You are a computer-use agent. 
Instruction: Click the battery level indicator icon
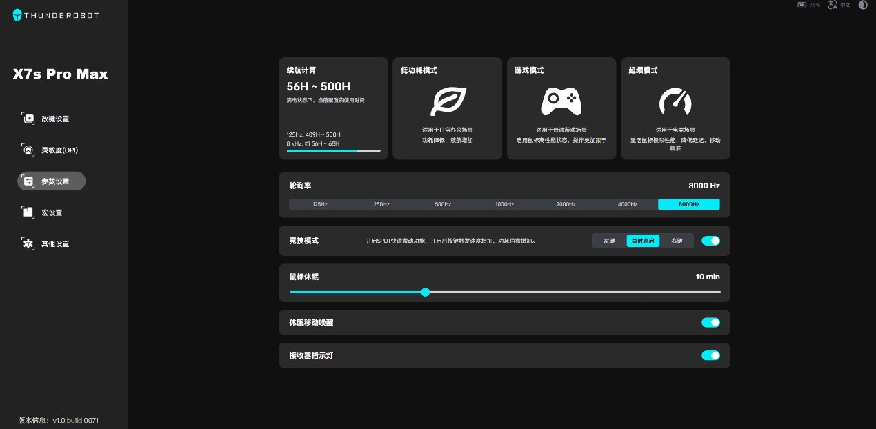pos(802,5)
